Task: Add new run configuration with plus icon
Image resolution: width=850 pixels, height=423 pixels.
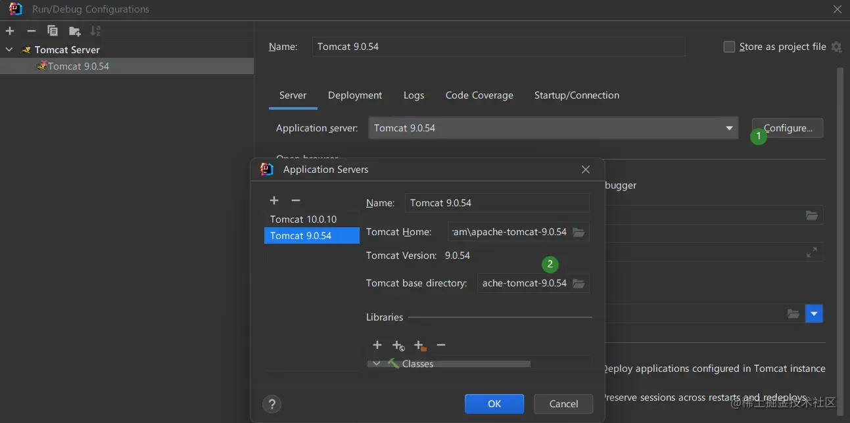Action: pyautogui.click(x=10, y=31)
